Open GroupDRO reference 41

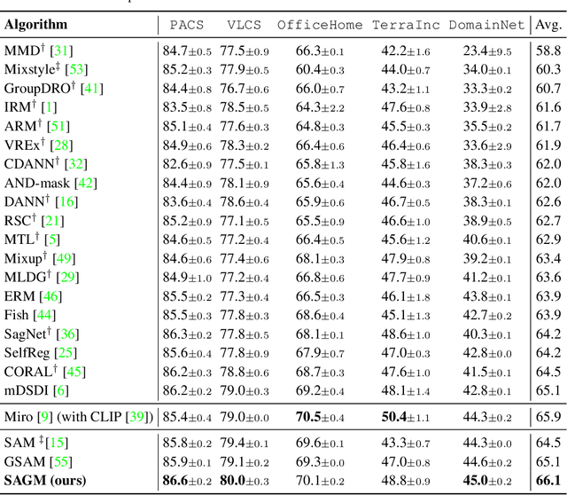91,89
